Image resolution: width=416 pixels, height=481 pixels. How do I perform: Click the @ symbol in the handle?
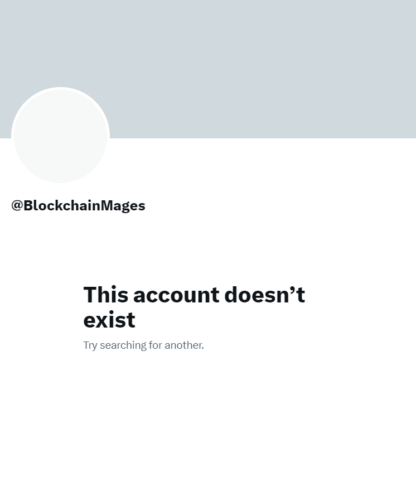tap(17, 205)
